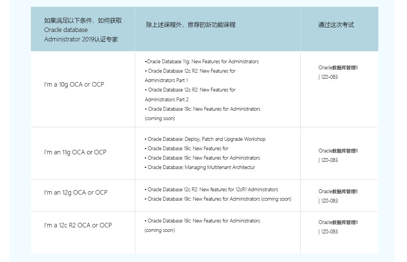
Task: Click the 1Z0-083 exam code in the 10g row
Action: tap(328, 77)
